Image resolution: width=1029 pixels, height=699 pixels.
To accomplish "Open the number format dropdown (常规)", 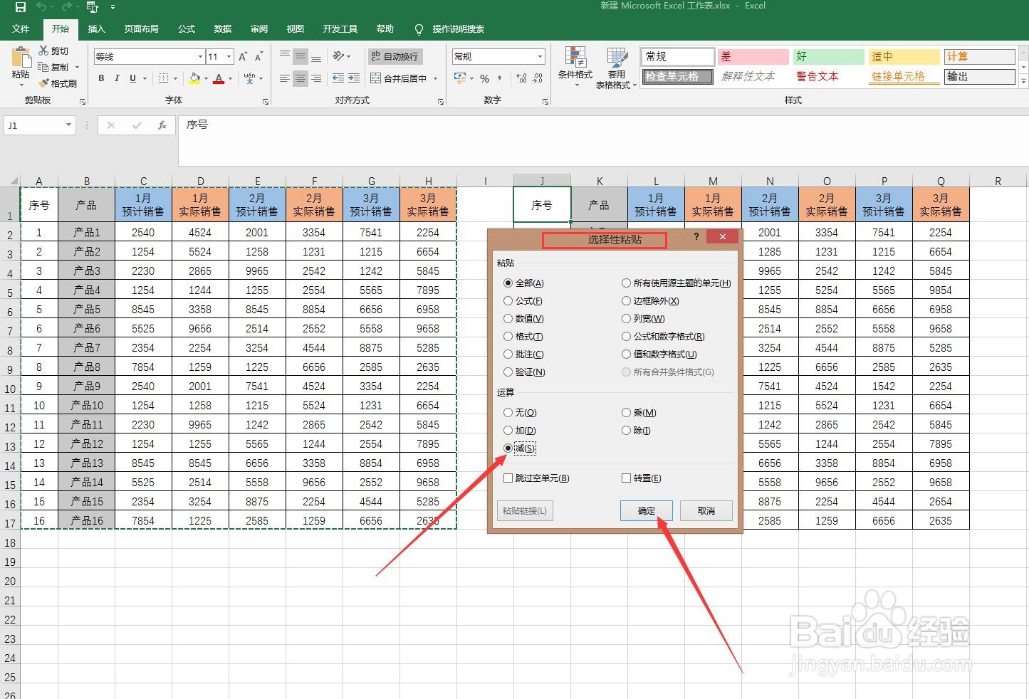I will [x=540, y=56].
